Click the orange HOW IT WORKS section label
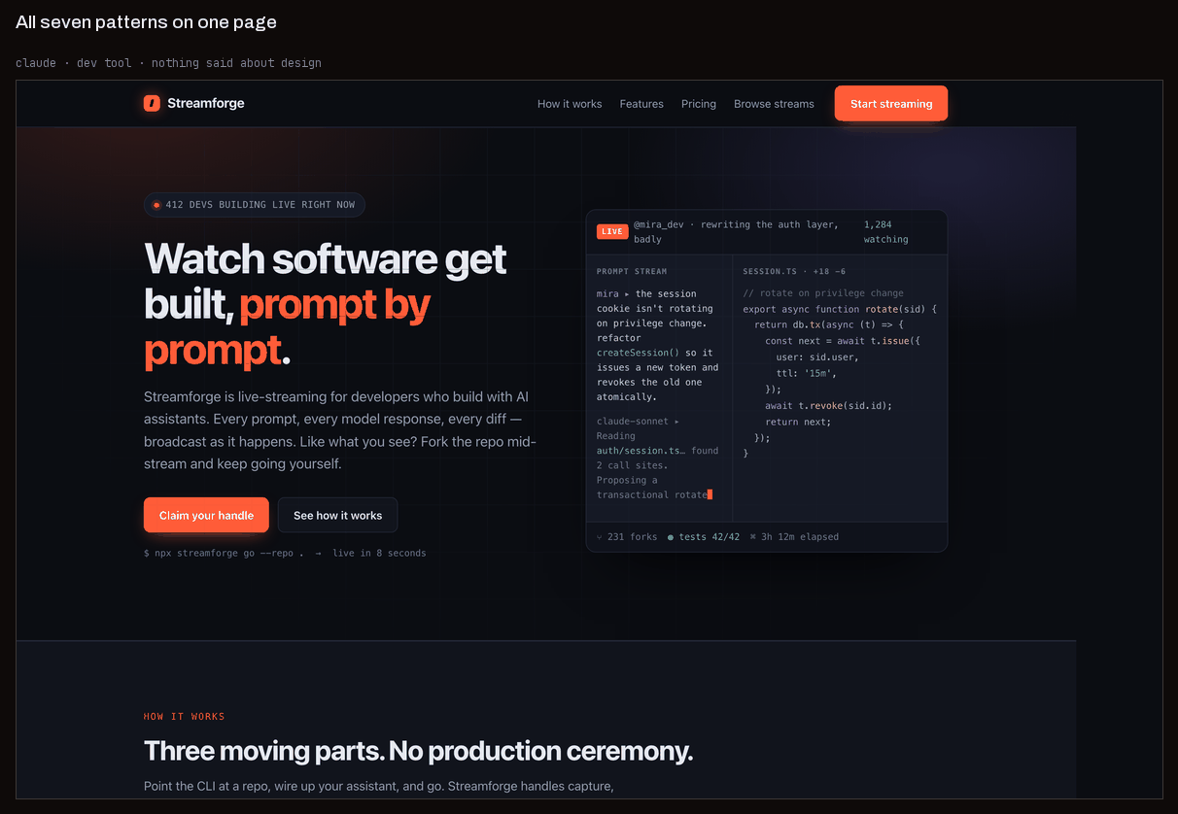The width and height of the screenshot is (1178, 814). [185, 717]
